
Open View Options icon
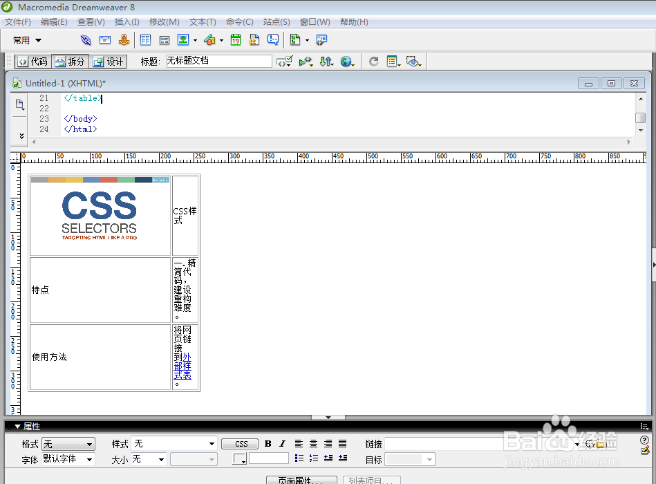393,62
